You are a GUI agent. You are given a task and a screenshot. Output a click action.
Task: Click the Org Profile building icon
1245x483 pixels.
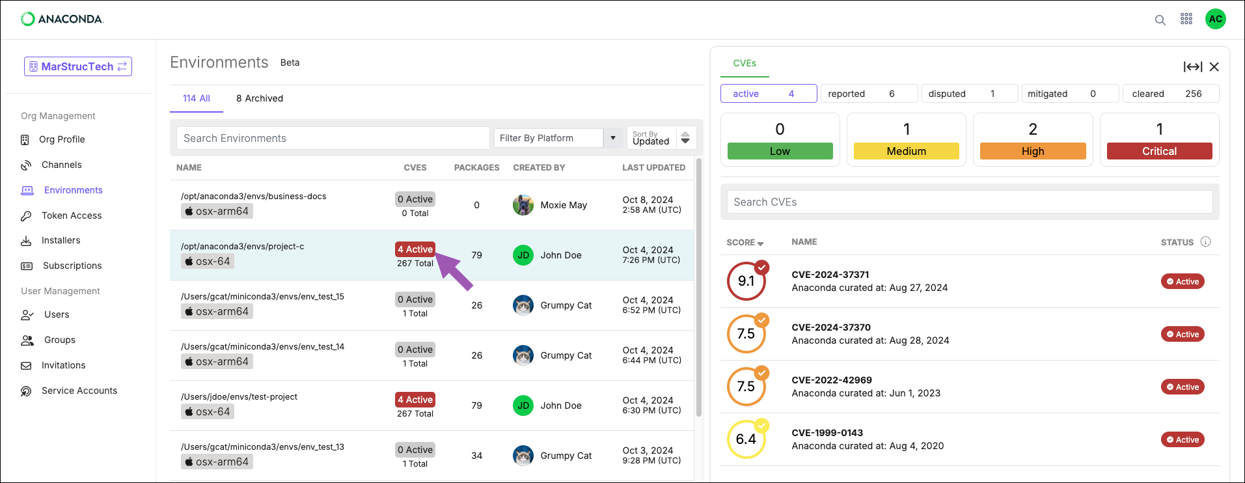tap(25, 139)
